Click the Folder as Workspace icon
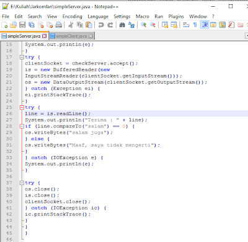248x242 pixels. click(241, 25)
